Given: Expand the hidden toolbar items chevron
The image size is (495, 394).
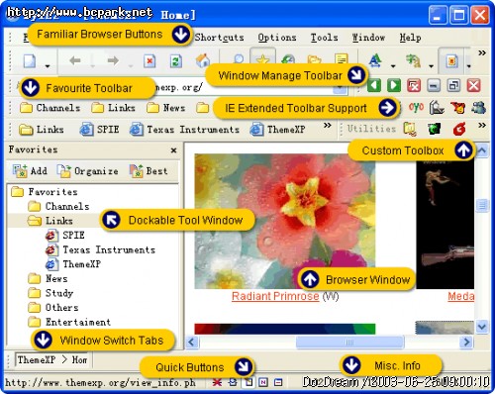Looking at the screenshot, I should pyautogui.click(x=482, y=52).
